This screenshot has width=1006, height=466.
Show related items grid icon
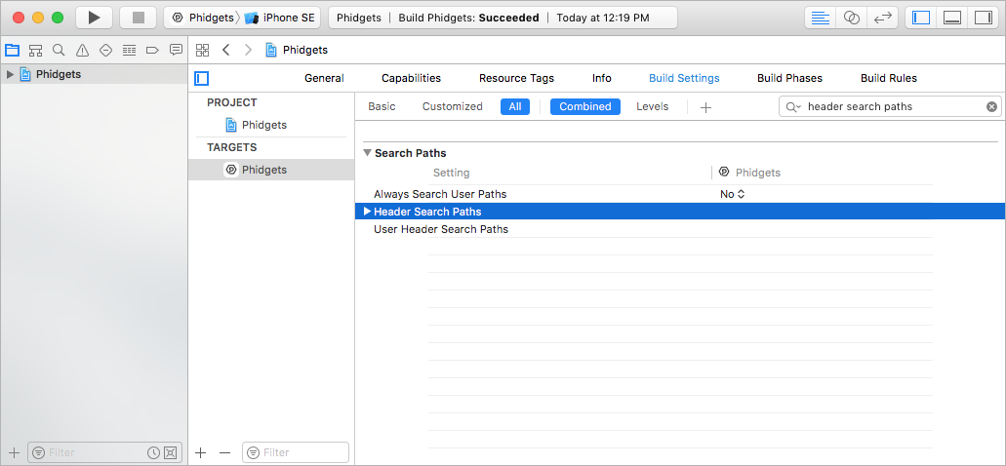[x=202, y=50]
